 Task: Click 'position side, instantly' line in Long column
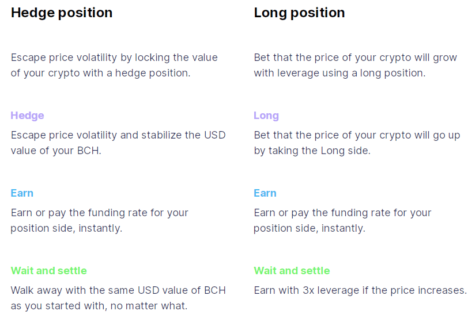[x=310, y=229]
